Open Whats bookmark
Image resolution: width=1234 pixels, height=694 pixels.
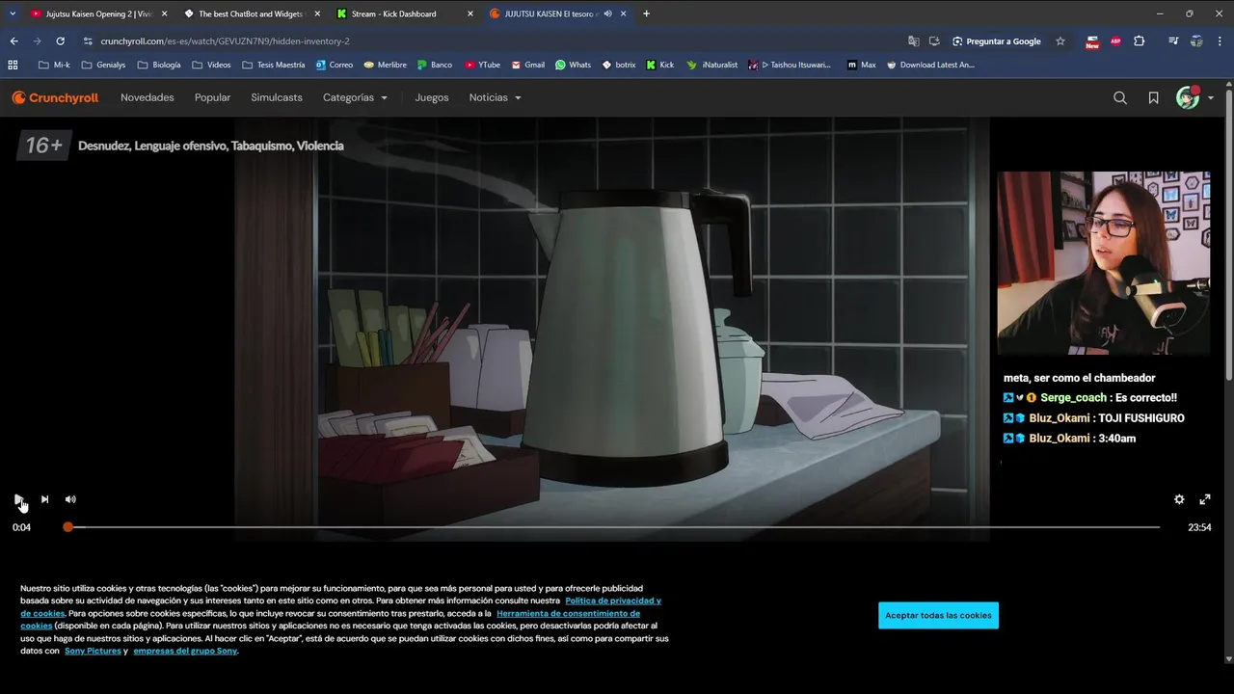click(x=574, y=65)
